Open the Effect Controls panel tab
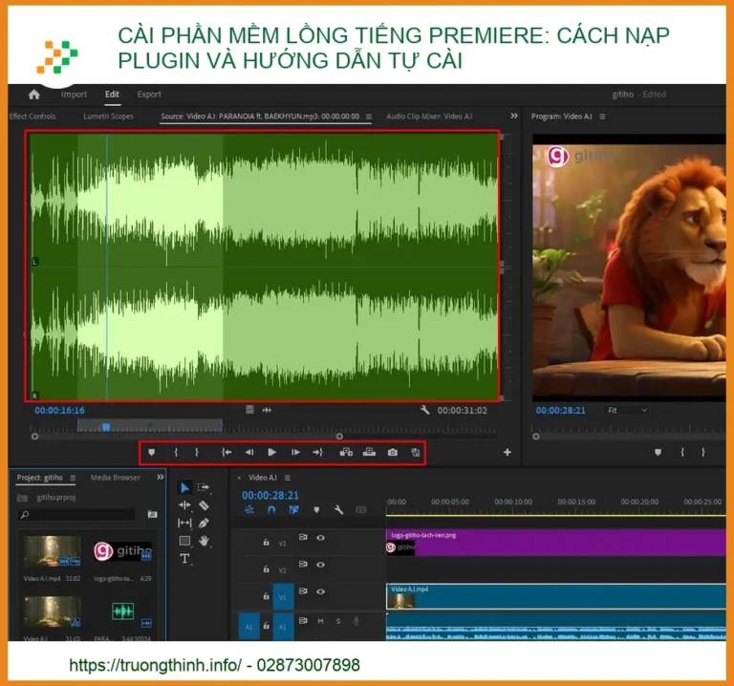The image size is (734, 686). (x=32, y=116)
